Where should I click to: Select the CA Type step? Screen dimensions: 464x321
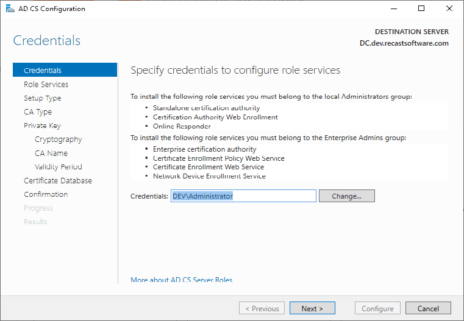[x=38, y=112]
